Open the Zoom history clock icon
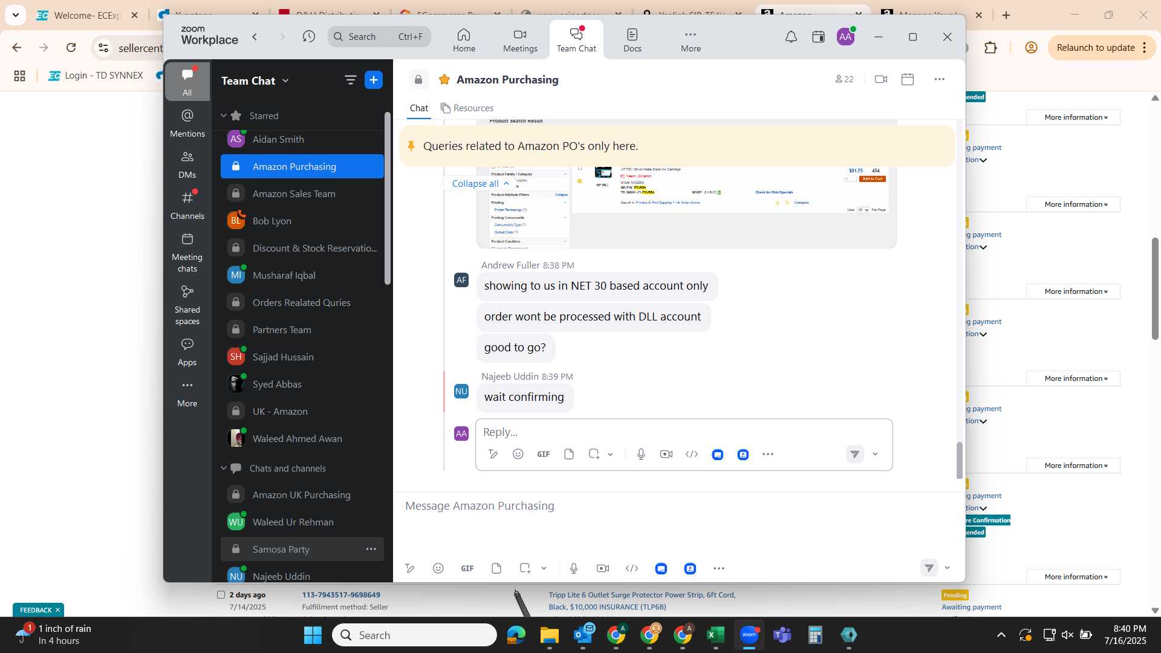1161x653 pixels. pyautogui.click(x=309, y=37)
